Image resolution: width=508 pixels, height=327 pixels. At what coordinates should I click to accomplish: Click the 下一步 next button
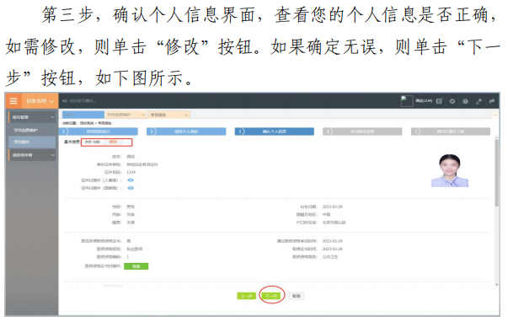pos(271,296)
